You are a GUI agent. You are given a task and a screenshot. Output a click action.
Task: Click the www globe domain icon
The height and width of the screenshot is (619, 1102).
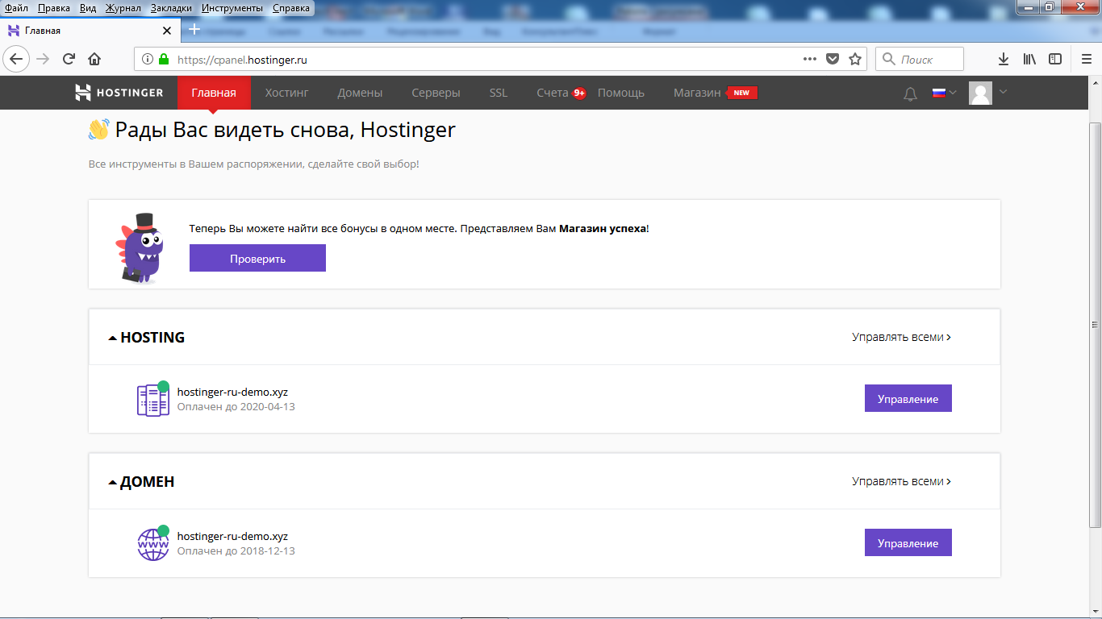[x=152, y=543]
